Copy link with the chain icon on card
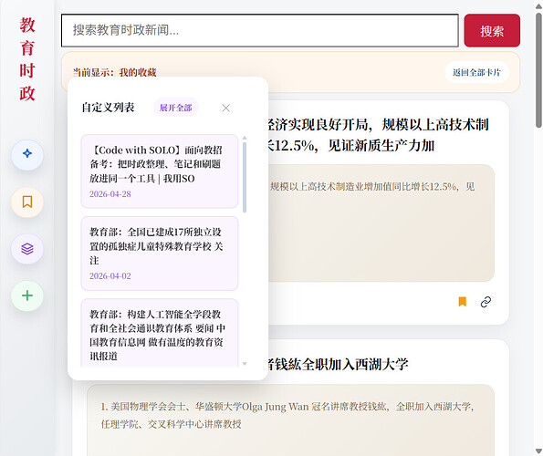543x456 pixels. pos(486,302)
